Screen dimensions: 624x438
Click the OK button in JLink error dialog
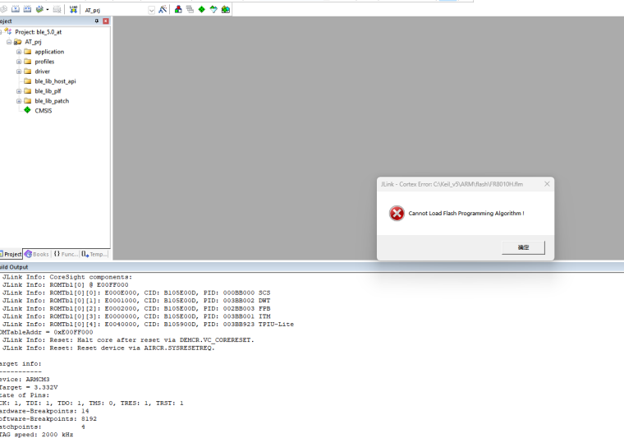click(x=523, y=247)
